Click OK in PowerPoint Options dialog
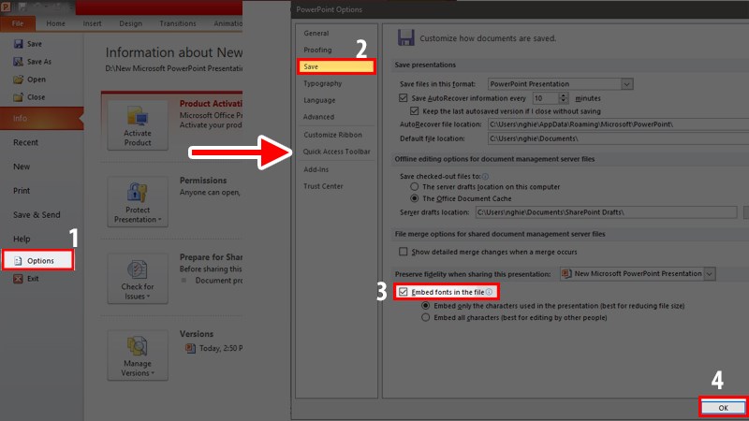749x421 pixels. point(723,408)
